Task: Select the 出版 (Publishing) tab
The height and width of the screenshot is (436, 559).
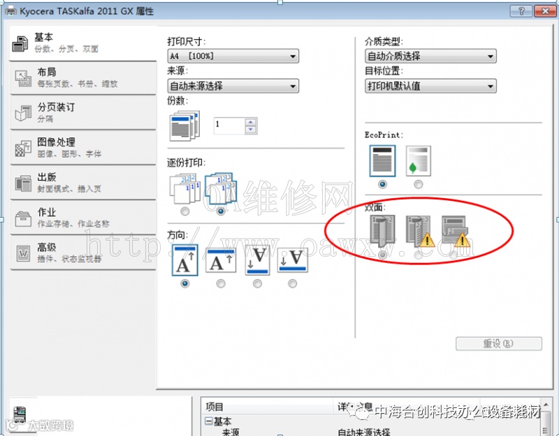Action: (x=82, y=183)
